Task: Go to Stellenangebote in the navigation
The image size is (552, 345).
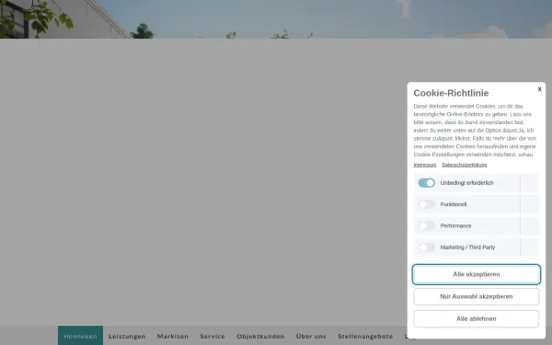Action: 365,336
